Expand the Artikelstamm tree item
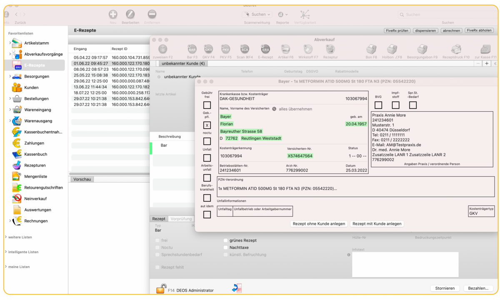Viewport: 500px width, 300px height. pyautogui.click(x=10, y=43)
